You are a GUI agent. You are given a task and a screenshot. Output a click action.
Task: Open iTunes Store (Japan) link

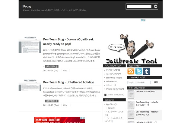(116, 95)
